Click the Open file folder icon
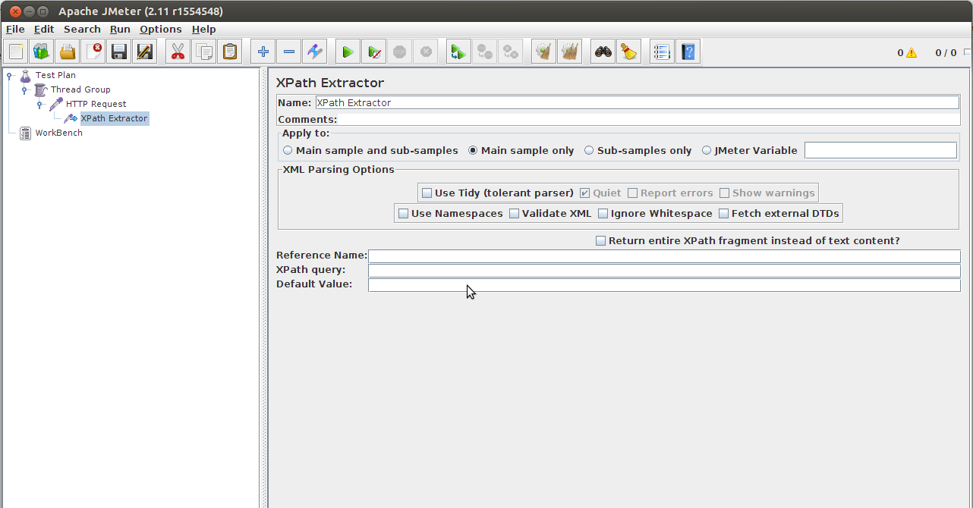973x508 pixels. click(x=68, y=52)
